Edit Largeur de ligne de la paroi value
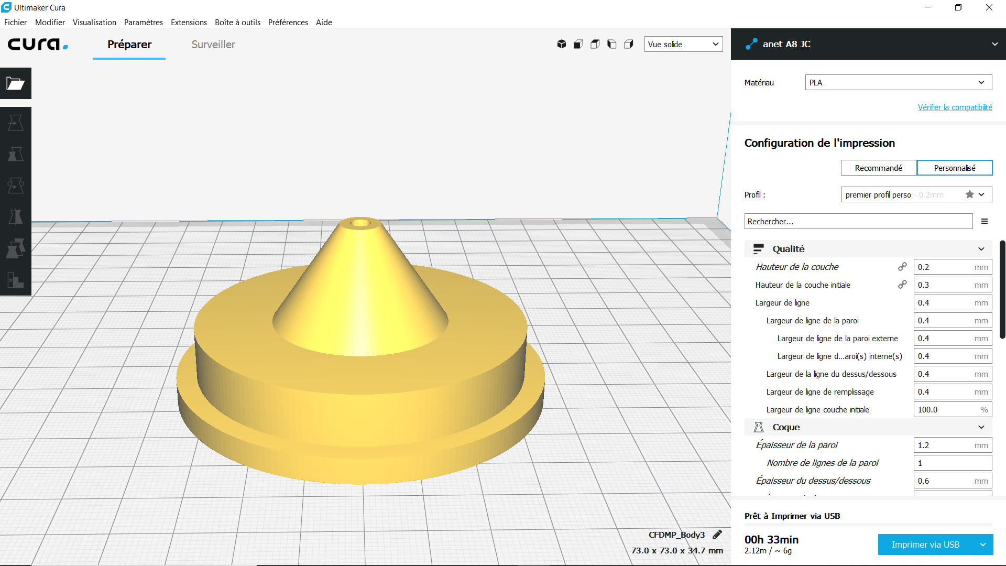The height and width of the screenshot is (566, 1006). coord(953,320)
